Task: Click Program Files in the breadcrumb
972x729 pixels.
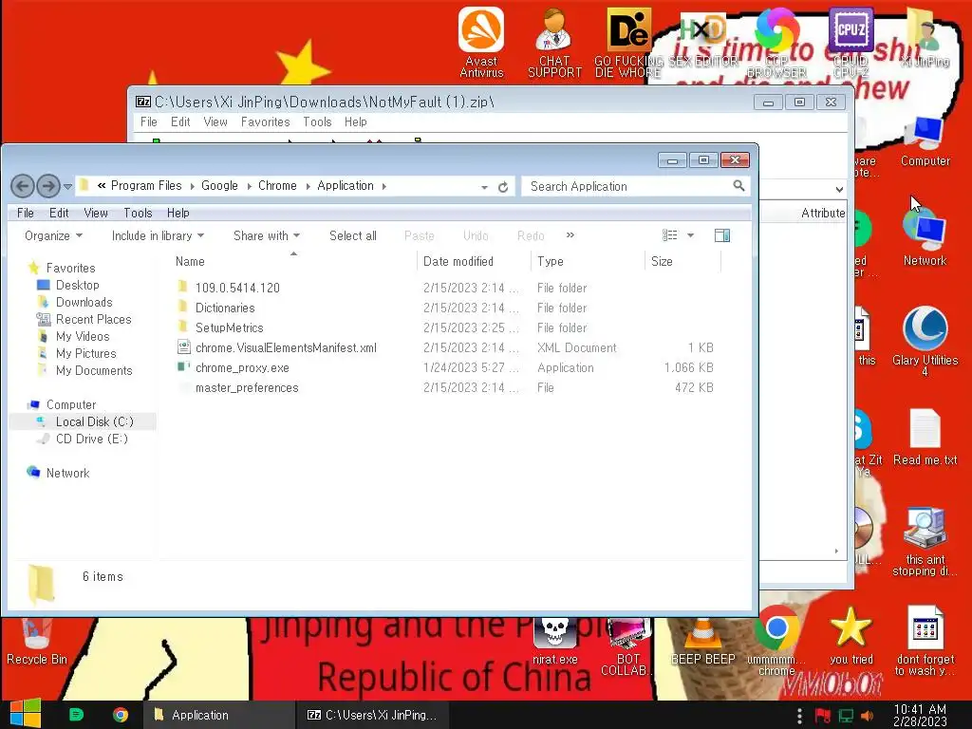Action: click(146, 185)
